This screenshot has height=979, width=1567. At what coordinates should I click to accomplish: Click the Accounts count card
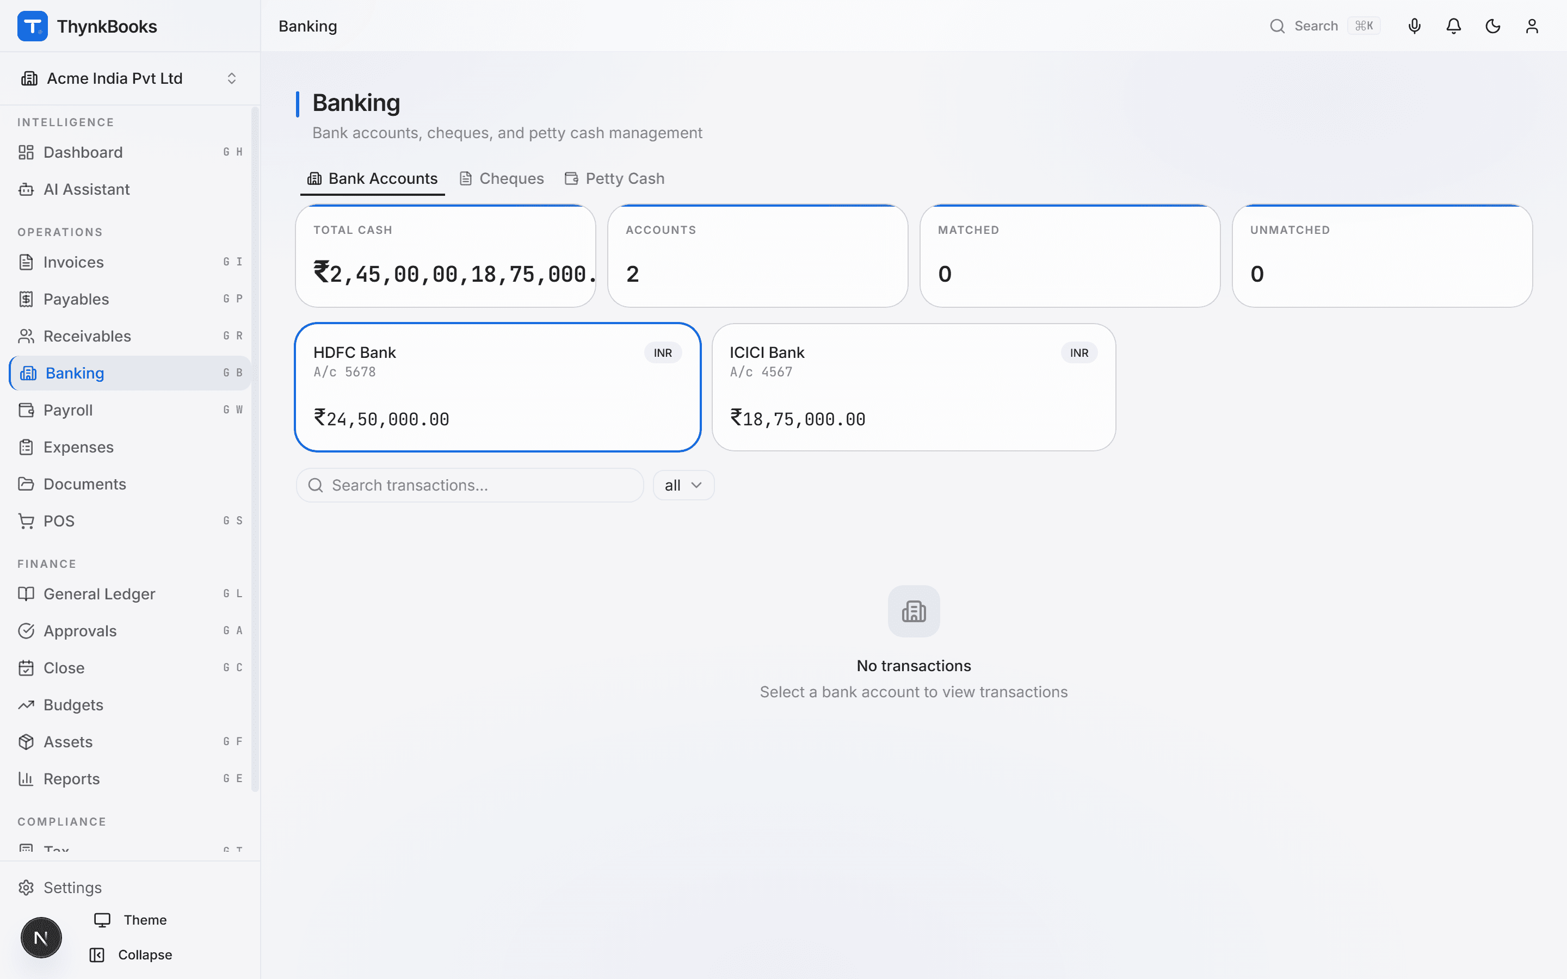(757, 256)
